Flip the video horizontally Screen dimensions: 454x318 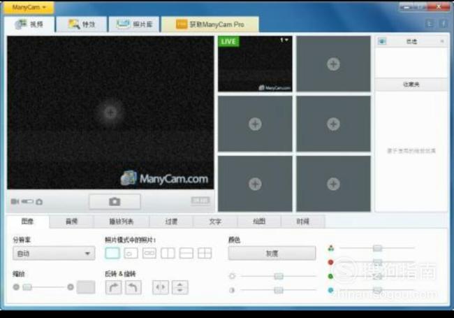click(161, 287)
